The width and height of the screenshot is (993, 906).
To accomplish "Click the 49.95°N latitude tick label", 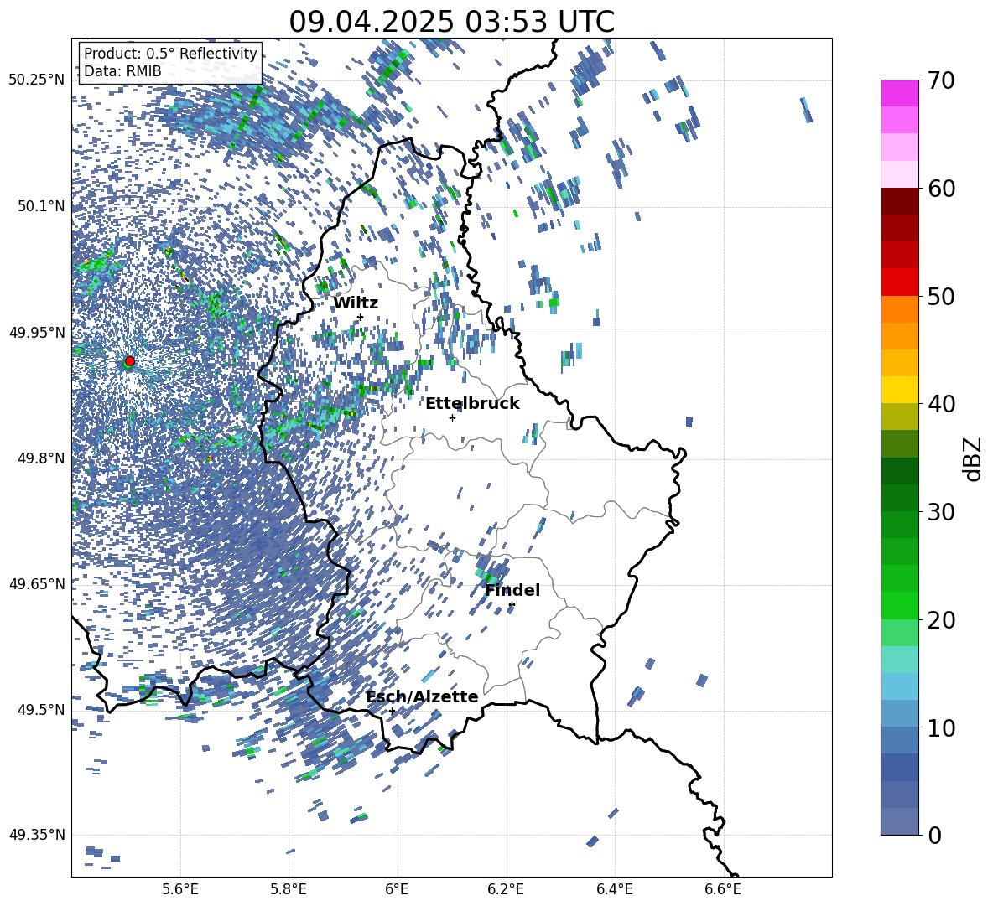I will [x=37, y=333].
